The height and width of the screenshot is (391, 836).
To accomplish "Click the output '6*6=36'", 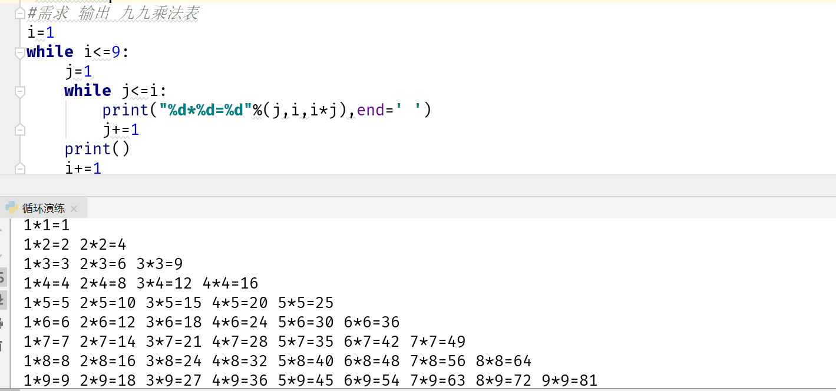I will 372,322.
